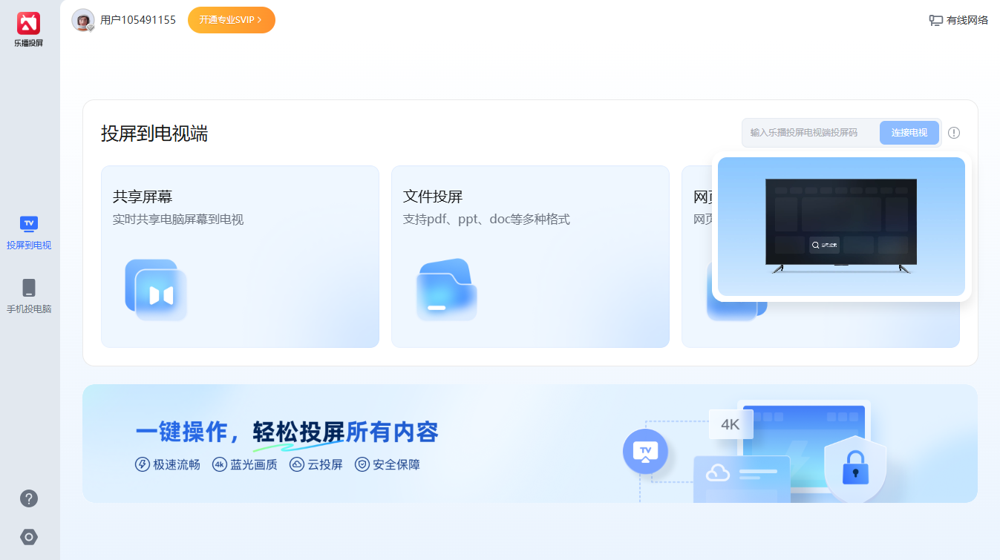Open help question mark icon
1000x560 pixels.
tap(29, 498)
